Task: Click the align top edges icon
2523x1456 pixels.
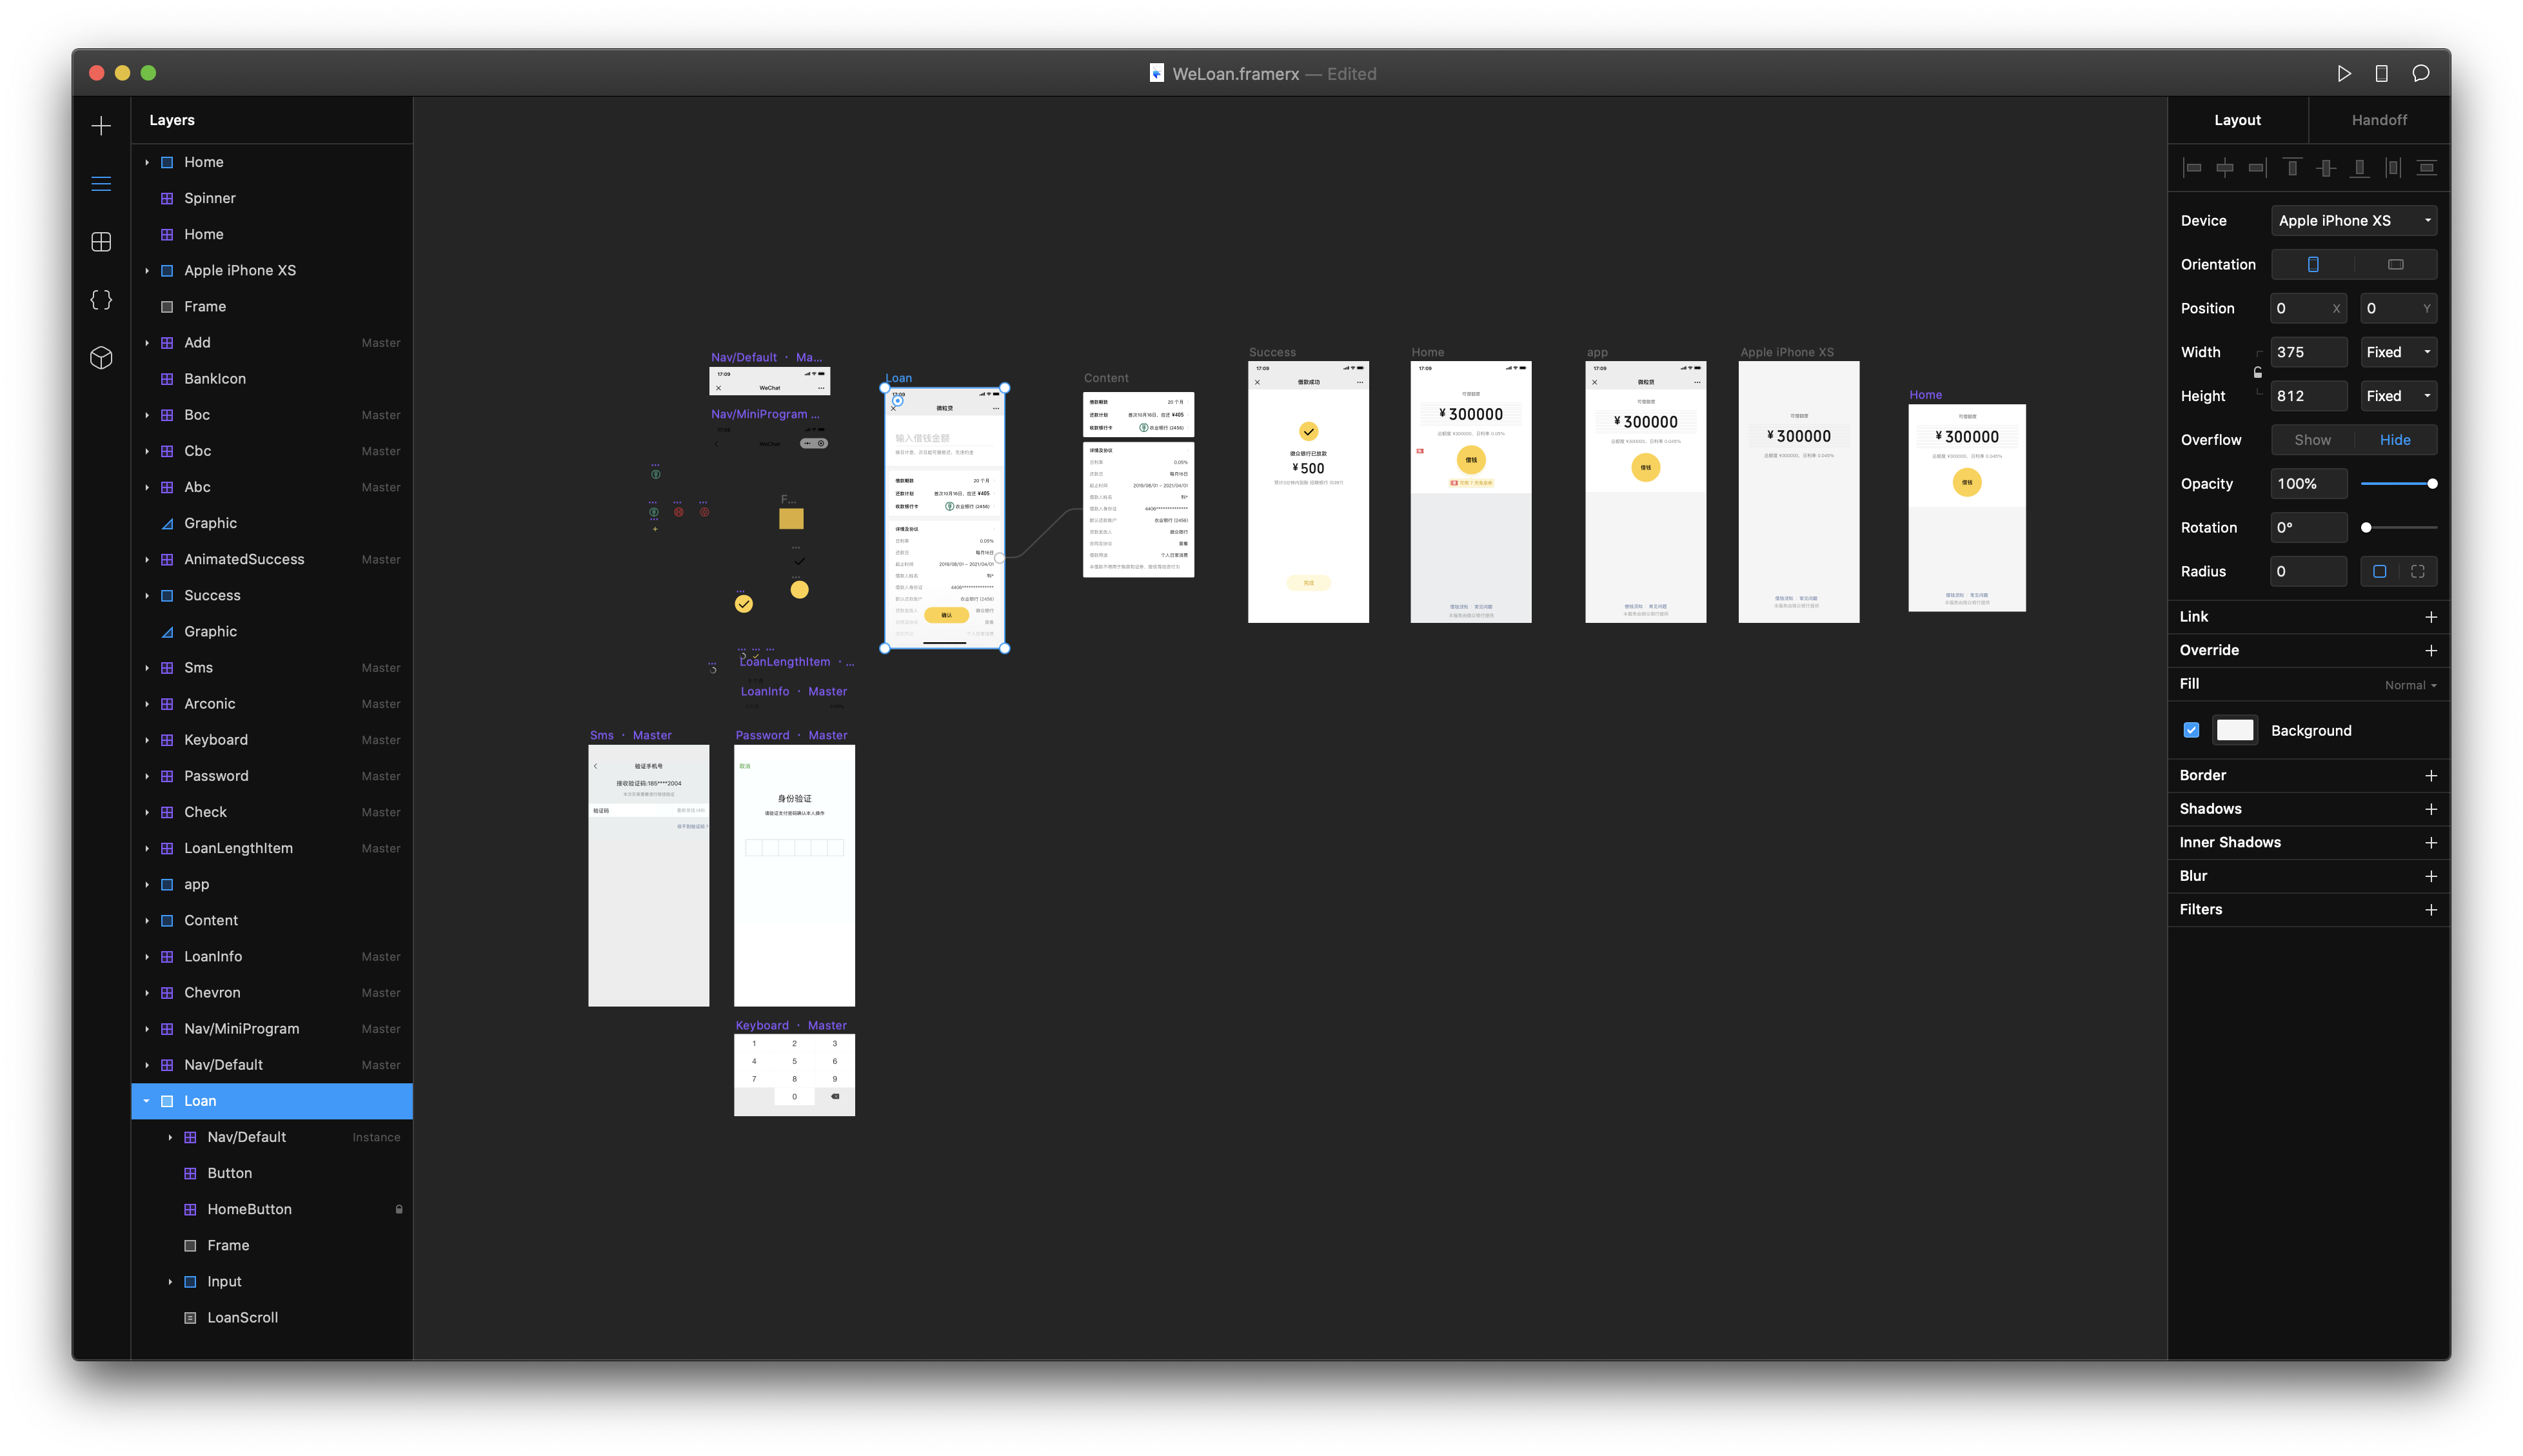Action: [2293, 168]
